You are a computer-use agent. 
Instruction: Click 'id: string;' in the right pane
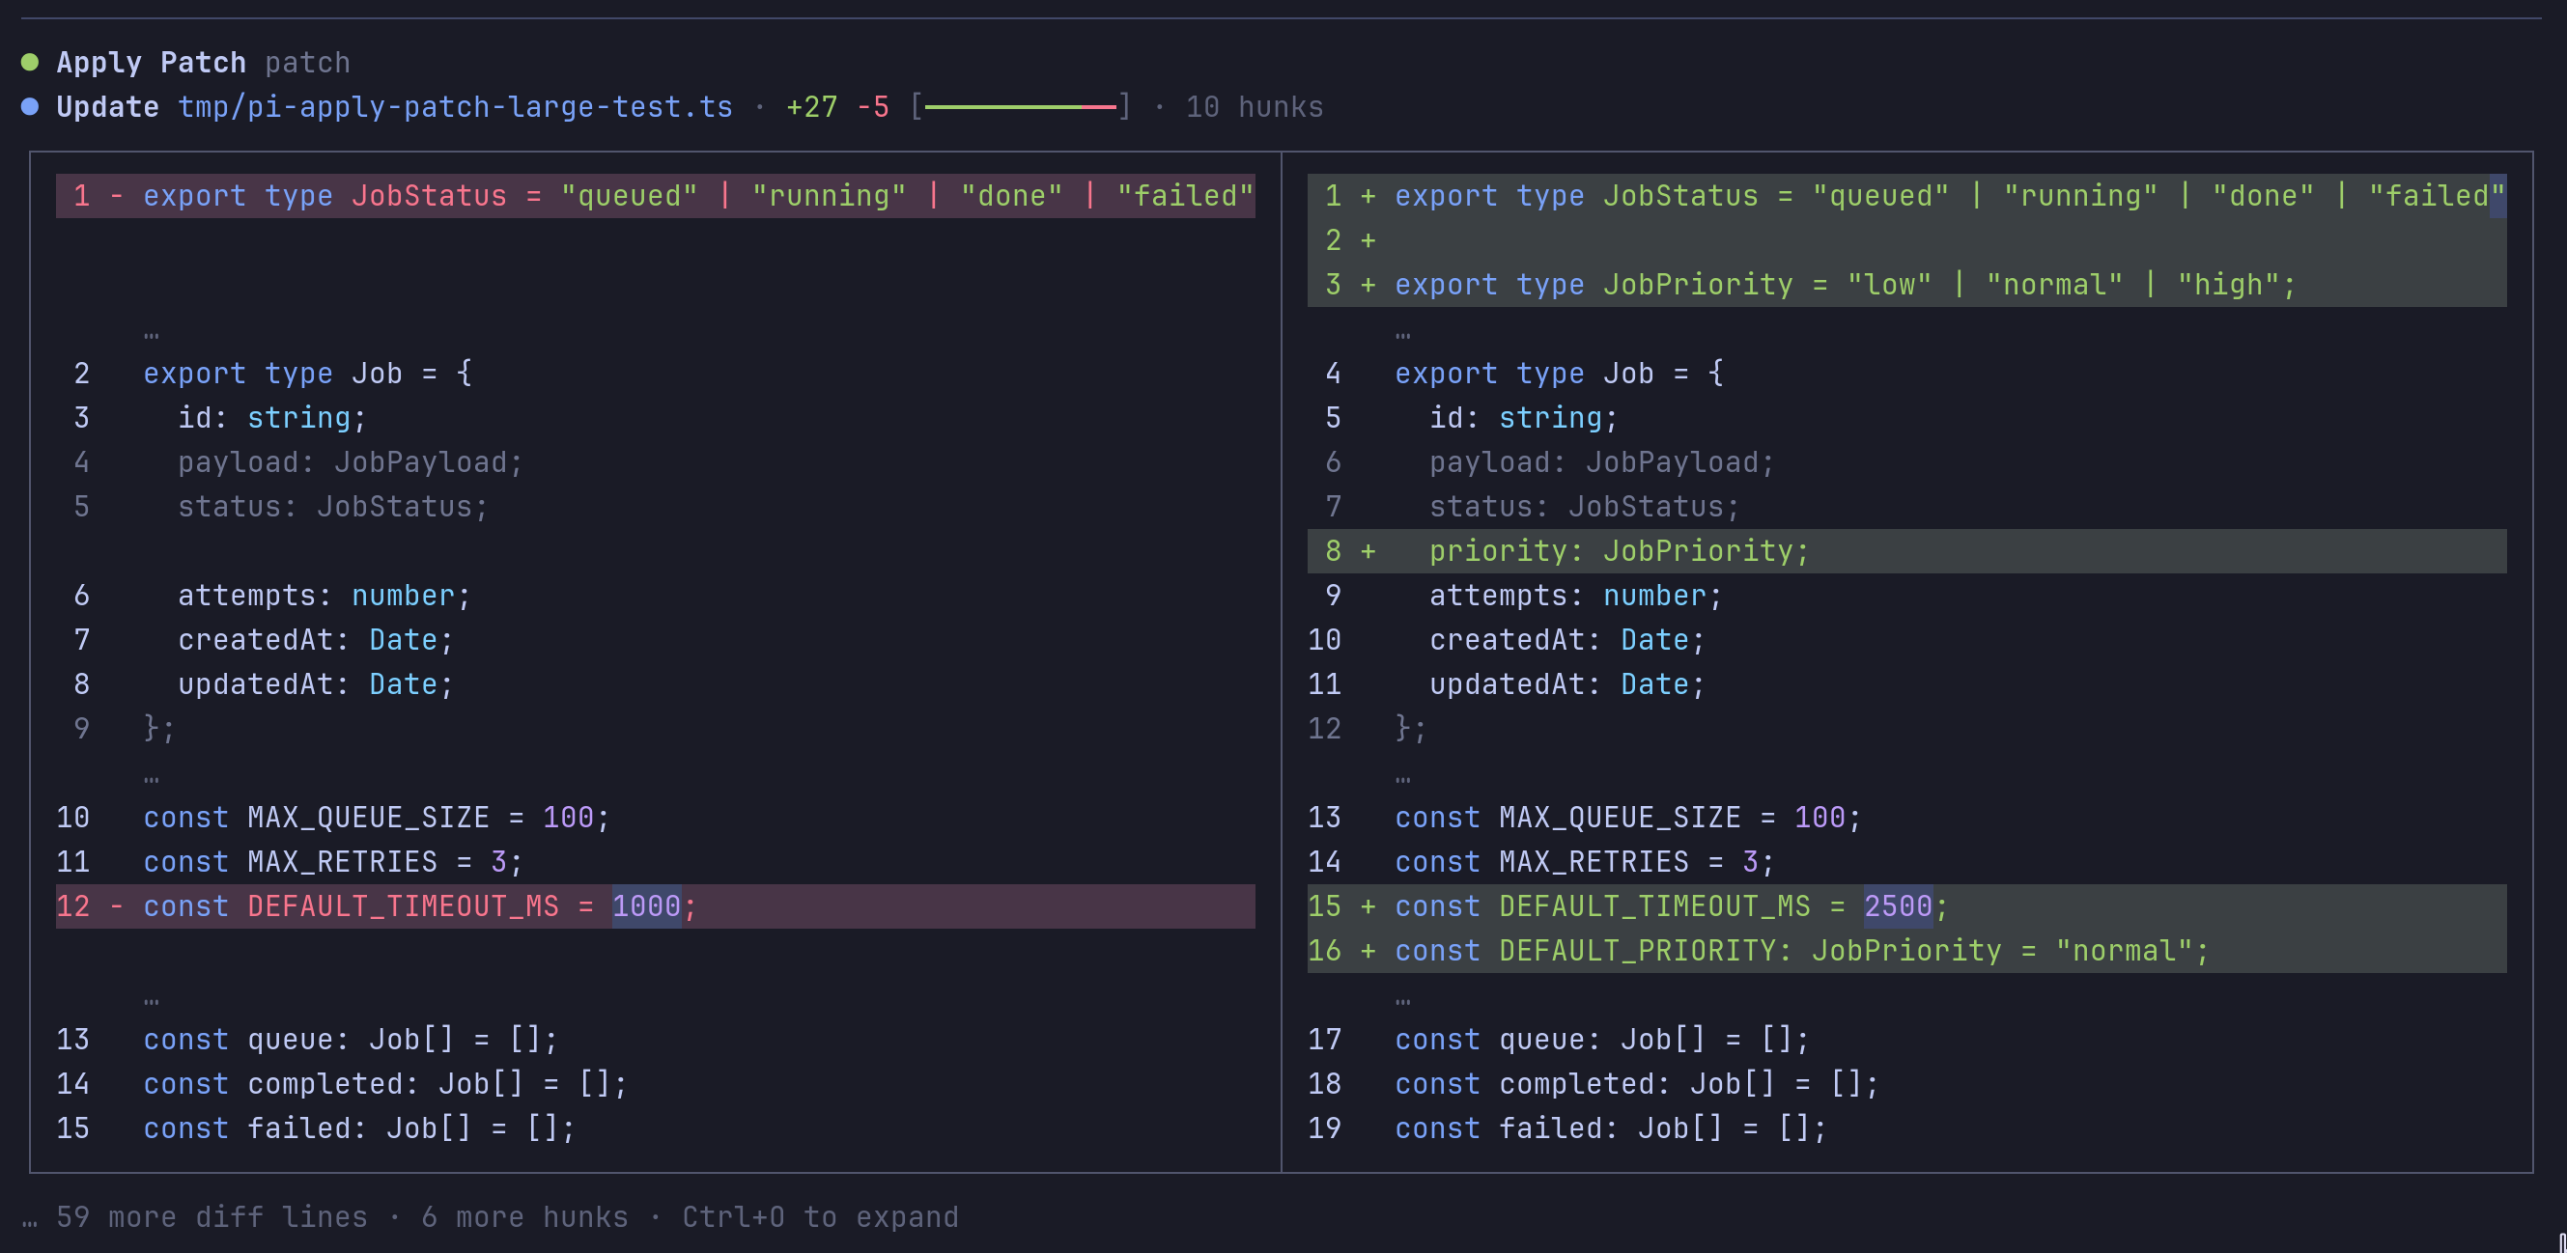[x=1524, y=418]
